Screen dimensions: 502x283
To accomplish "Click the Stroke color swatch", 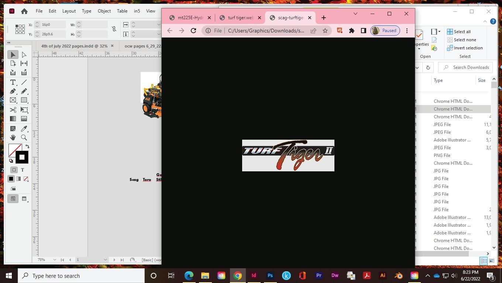I will 22,157.
